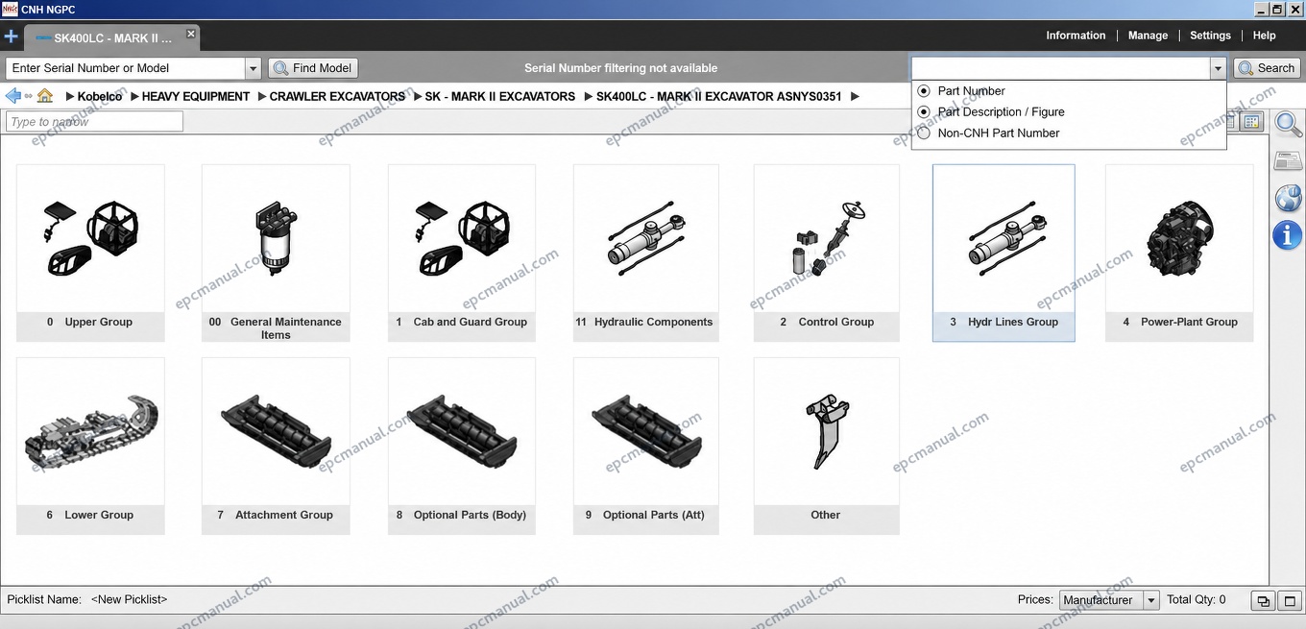1306x629 pixels.
Task: Click the Enter Serial Number or Model field
Action: pyautogui.click(x=126, y=68)
